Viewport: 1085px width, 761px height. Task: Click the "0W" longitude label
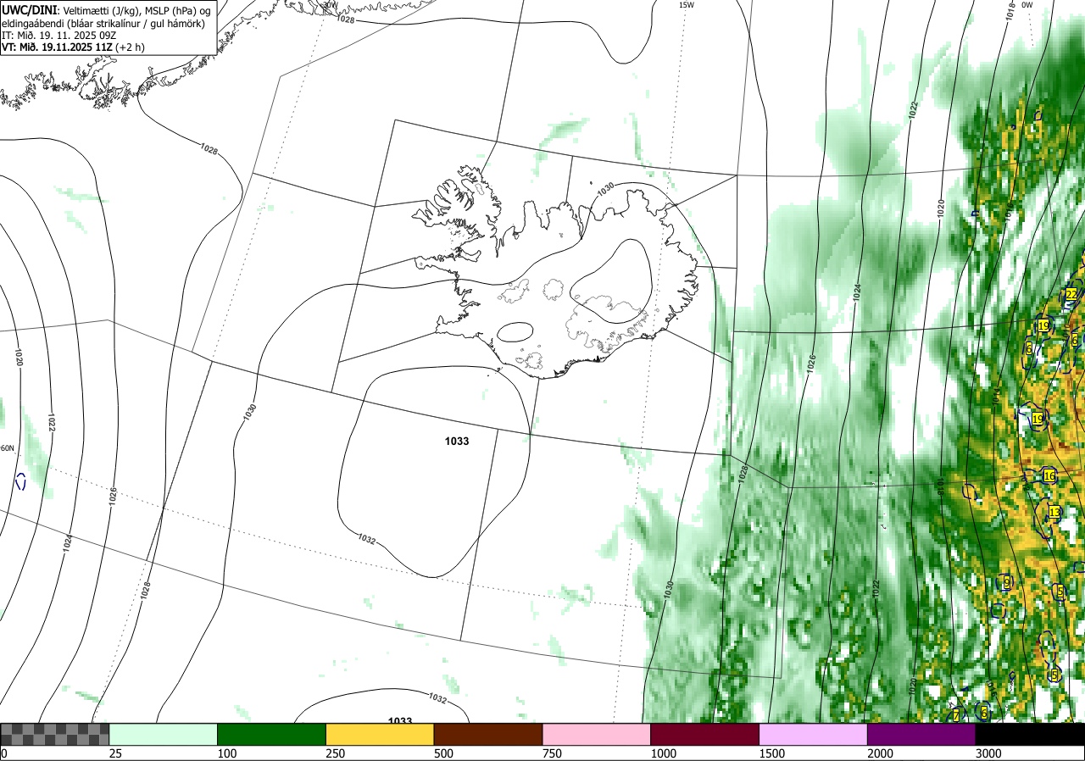click(x=1027, y=5)
